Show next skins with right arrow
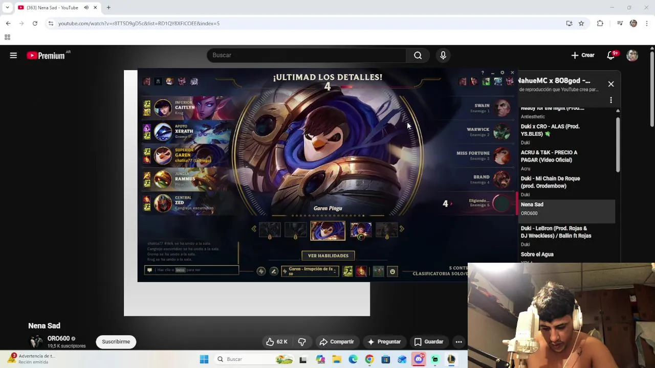This screenshot has width=655, height=368. tap(402, 229)
